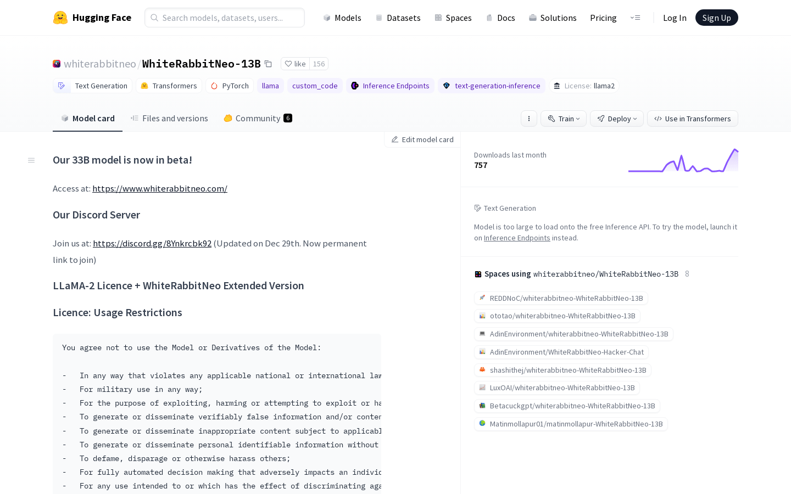Image resolution: width=791 pixels, height=494 pixels.
Task: Click the Inference Endpoints tag icon
Action: coord(355,86)
